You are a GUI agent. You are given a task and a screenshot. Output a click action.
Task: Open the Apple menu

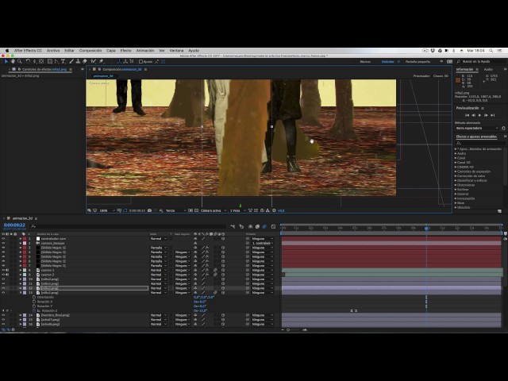(x=7, y=51)
